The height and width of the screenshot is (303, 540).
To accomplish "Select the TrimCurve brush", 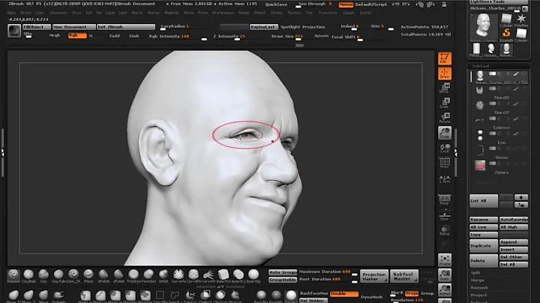I will [x=190, y=296].
